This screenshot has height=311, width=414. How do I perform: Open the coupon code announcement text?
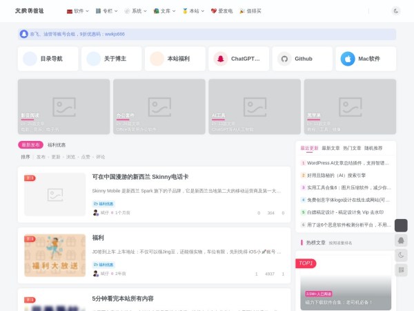pos(77,34)
